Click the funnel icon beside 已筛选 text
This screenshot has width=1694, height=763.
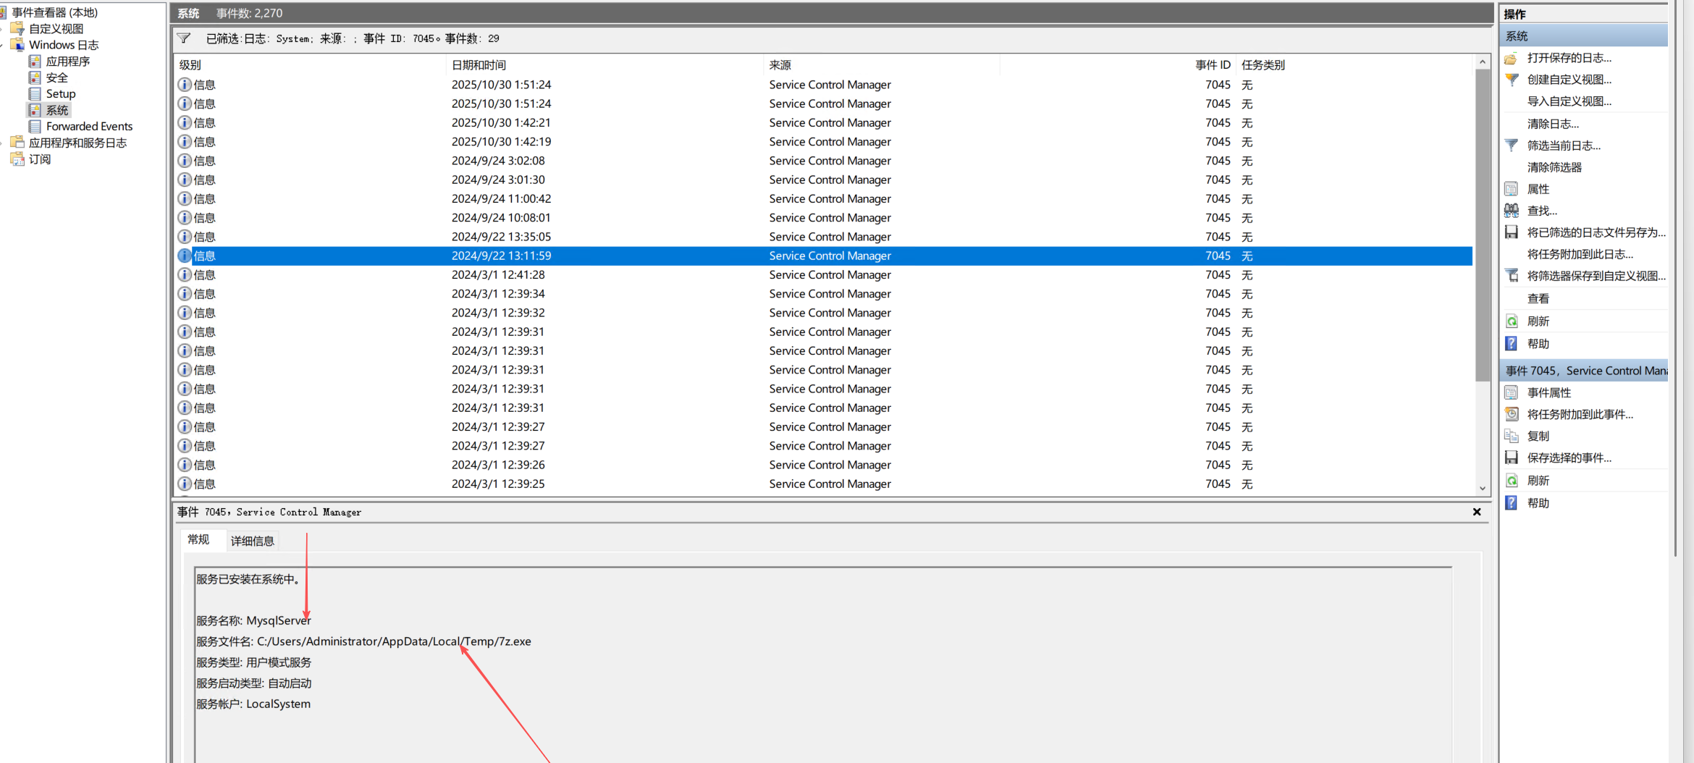click(x=184, y=38)
